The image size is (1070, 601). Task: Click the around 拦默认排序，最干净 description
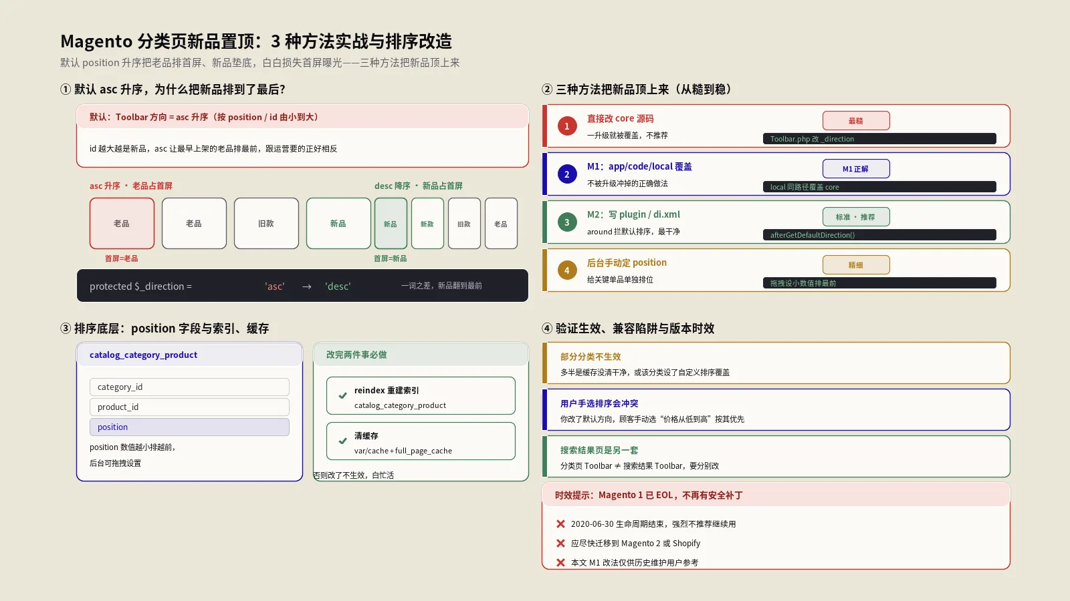(633, 232)
